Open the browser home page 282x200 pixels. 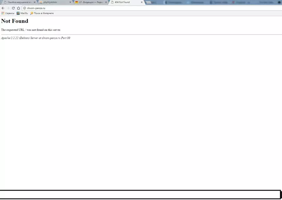[x=19, y=8]
